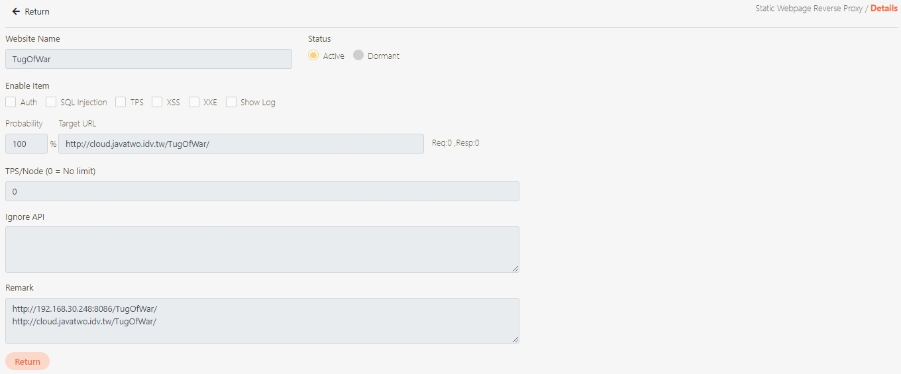Open Static Webpage Reverse Proxy breadcrumb link
901x374 pixels.
pyautogui.click(x=808, y=9)
